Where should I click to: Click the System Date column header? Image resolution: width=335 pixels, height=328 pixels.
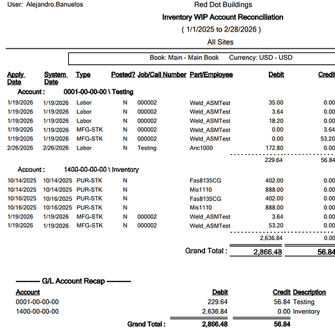(x=55, y=78)
